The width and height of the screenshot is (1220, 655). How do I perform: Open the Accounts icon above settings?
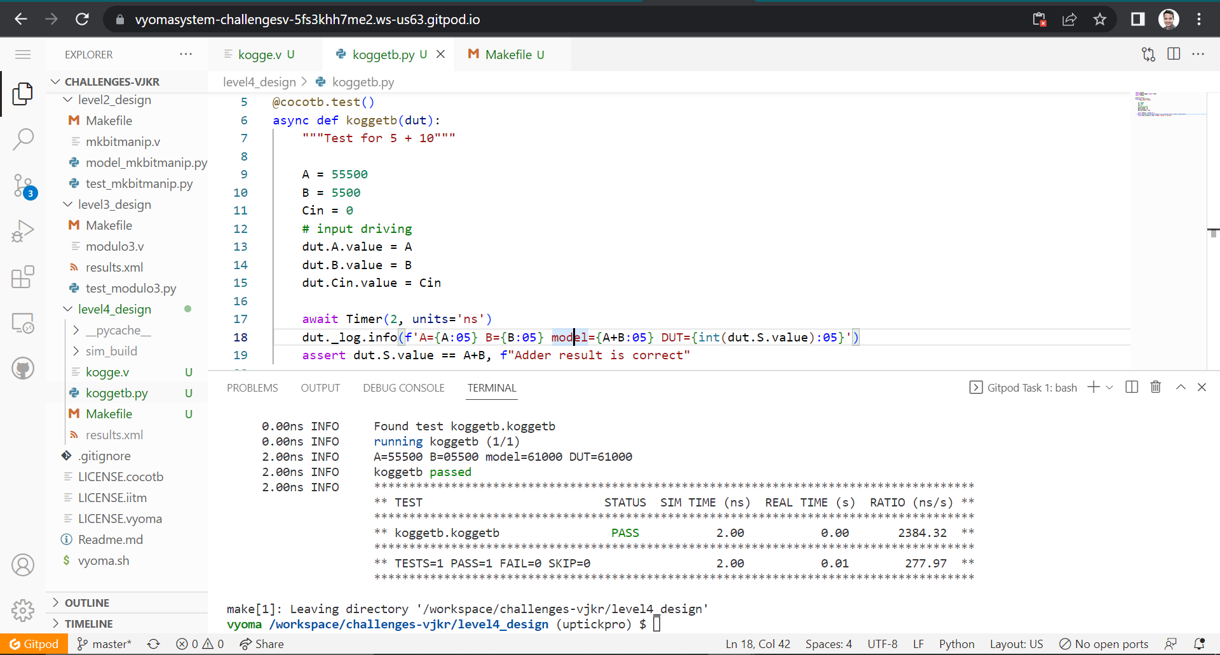click(x=23, y=564)
